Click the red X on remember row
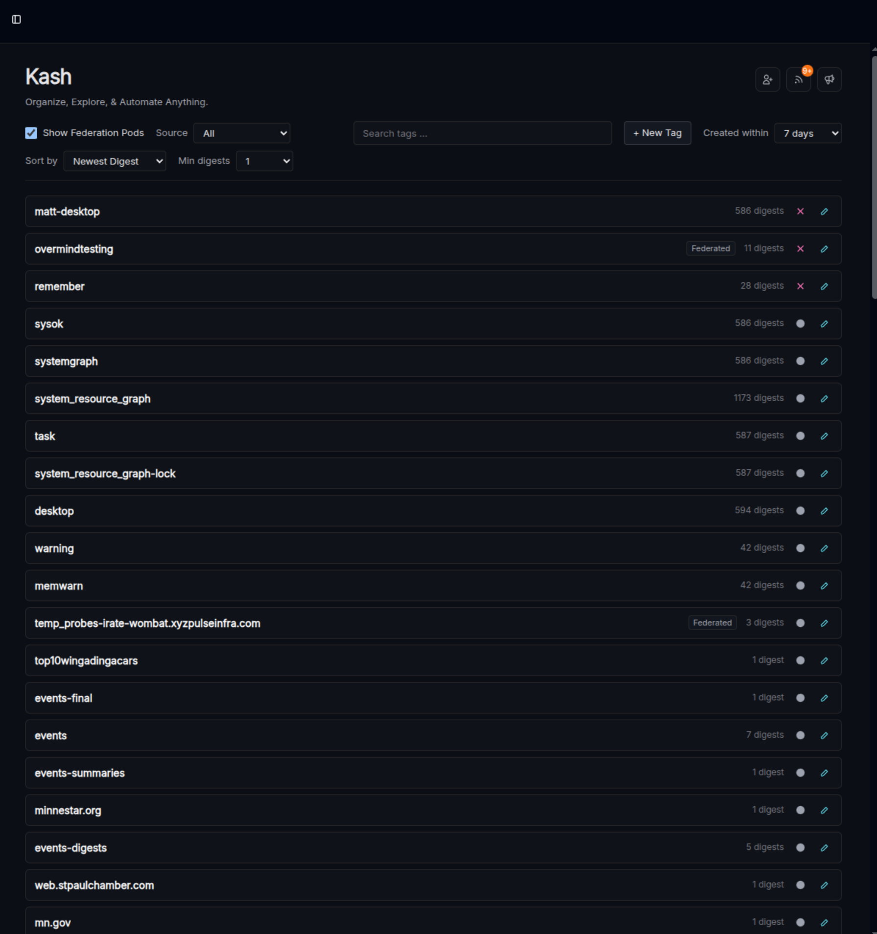This screenshot has width=877, height=934. (800, 286)
